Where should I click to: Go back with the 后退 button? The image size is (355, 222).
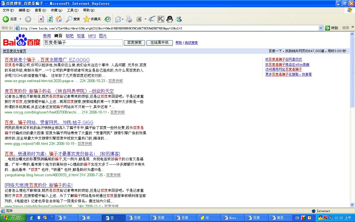(x=10, y=19)
